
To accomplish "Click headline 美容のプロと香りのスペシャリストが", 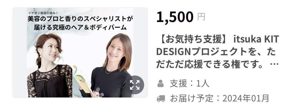I will pos(80,19).
